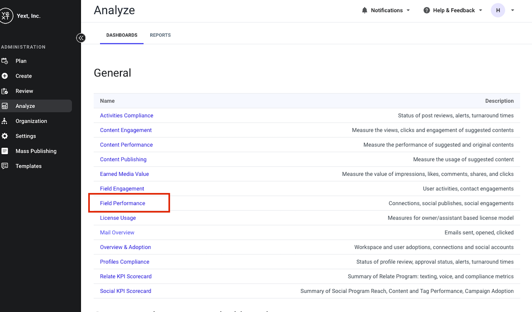Expand the Notifications dropdown arrow

408,10
